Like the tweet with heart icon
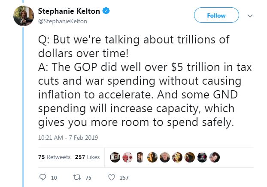 pyautogui.click(x=112, y=177)
